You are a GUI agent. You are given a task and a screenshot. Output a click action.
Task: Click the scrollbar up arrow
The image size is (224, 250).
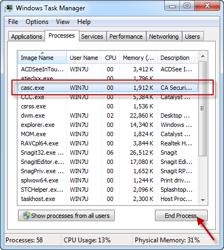click(203, 56)
